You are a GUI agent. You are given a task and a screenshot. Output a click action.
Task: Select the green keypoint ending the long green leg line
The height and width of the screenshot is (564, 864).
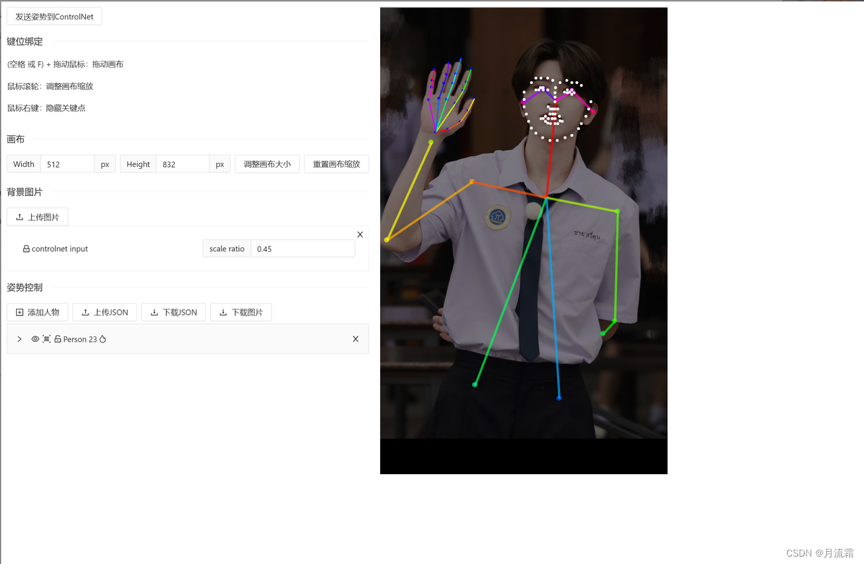click(x=475, y=384)
